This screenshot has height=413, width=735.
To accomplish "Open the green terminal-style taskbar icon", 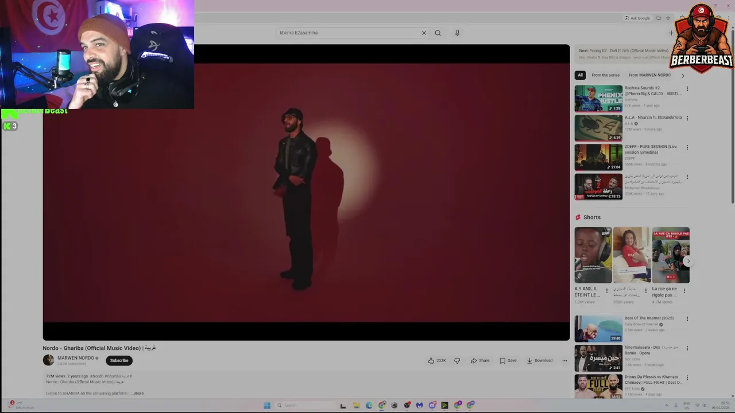I will [x=444, y=406].
